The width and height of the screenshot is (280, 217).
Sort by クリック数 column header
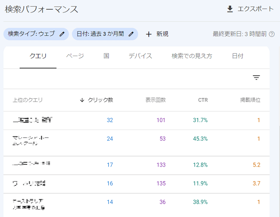[100, 100]
